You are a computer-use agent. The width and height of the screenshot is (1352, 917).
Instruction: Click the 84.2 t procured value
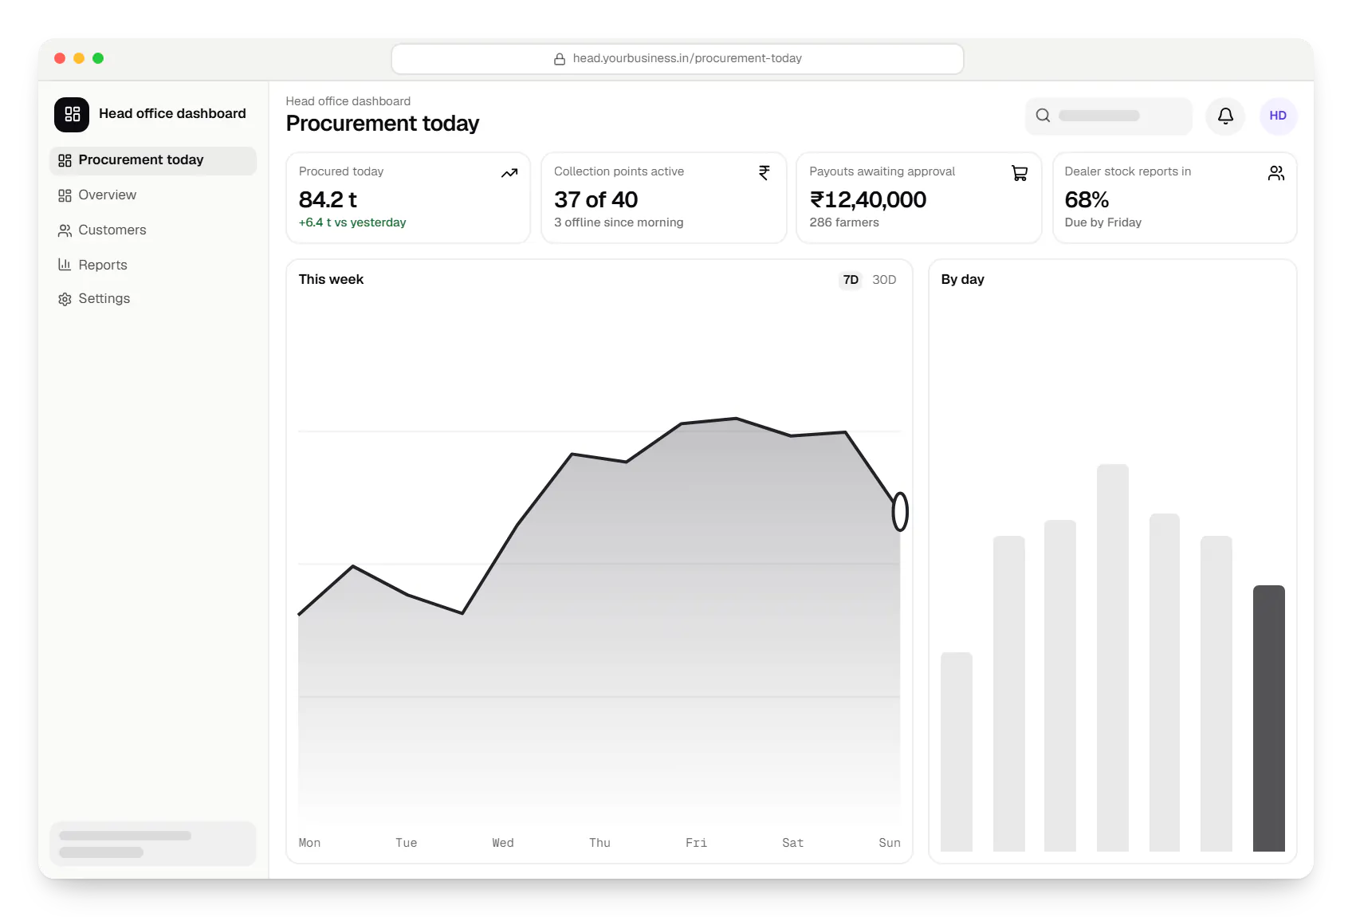point(328,199)
